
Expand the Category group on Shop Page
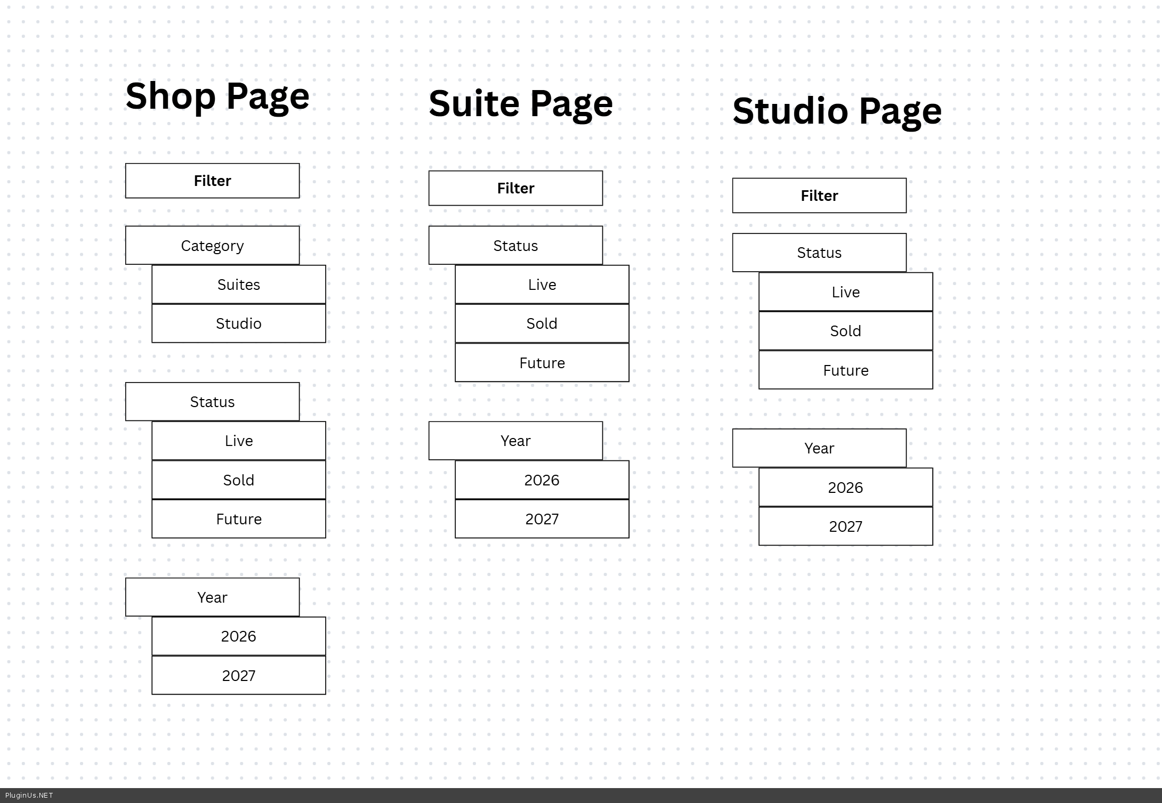(212, 246)
